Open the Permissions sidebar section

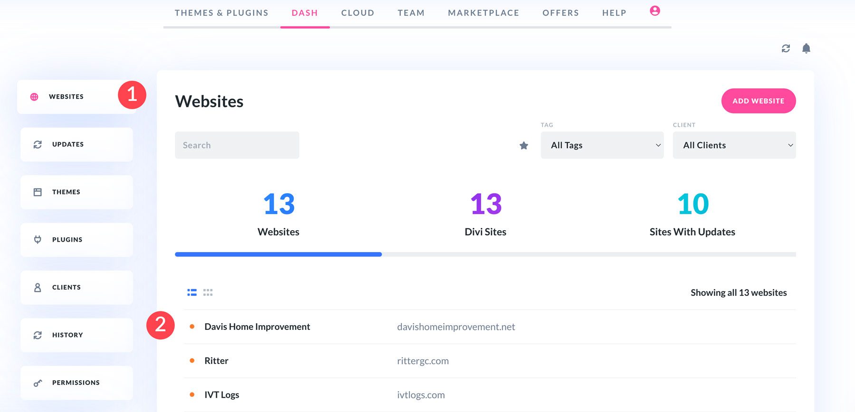click(76, 383)
